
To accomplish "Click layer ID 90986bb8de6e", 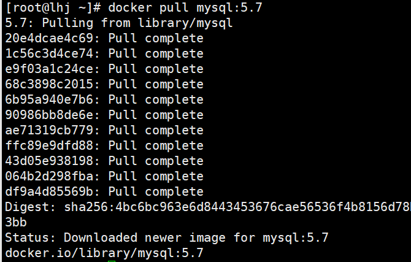I will [x=49, y=115].
